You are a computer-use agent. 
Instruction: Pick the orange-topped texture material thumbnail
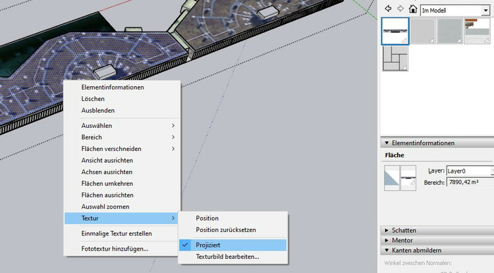(478, 31)
